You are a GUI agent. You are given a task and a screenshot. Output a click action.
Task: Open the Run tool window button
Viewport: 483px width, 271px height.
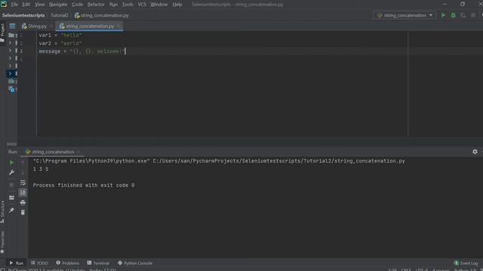[16, 263]
